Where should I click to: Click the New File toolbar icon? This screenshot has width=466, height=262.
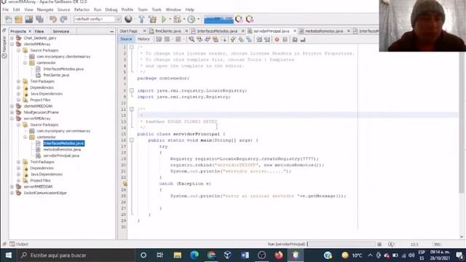pyautogui.click(x=8, y=20)
